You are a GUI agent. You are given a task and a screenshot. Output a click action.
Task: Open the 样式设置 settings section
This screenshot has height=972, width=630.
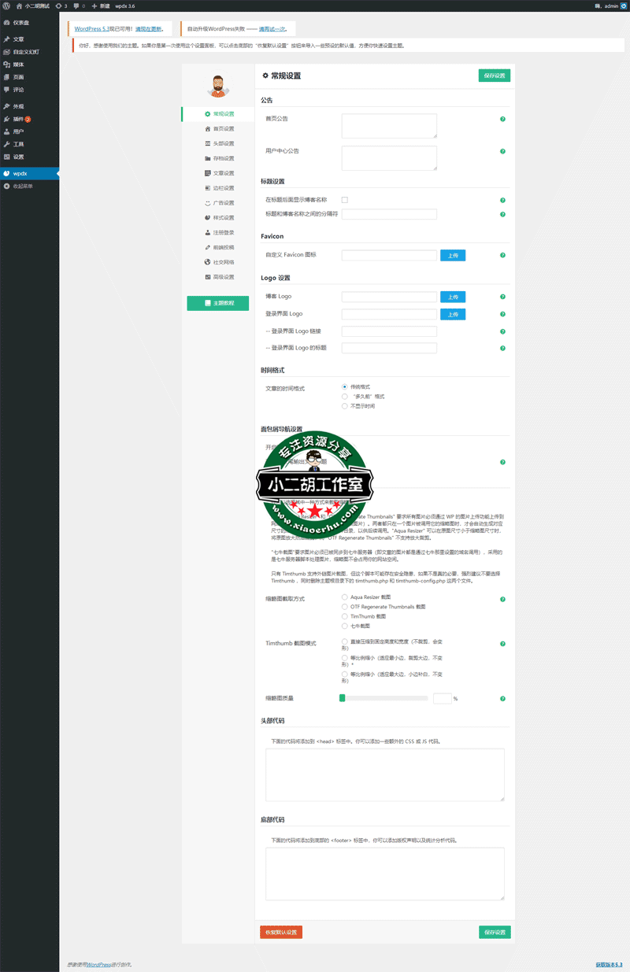click(221, 217)
